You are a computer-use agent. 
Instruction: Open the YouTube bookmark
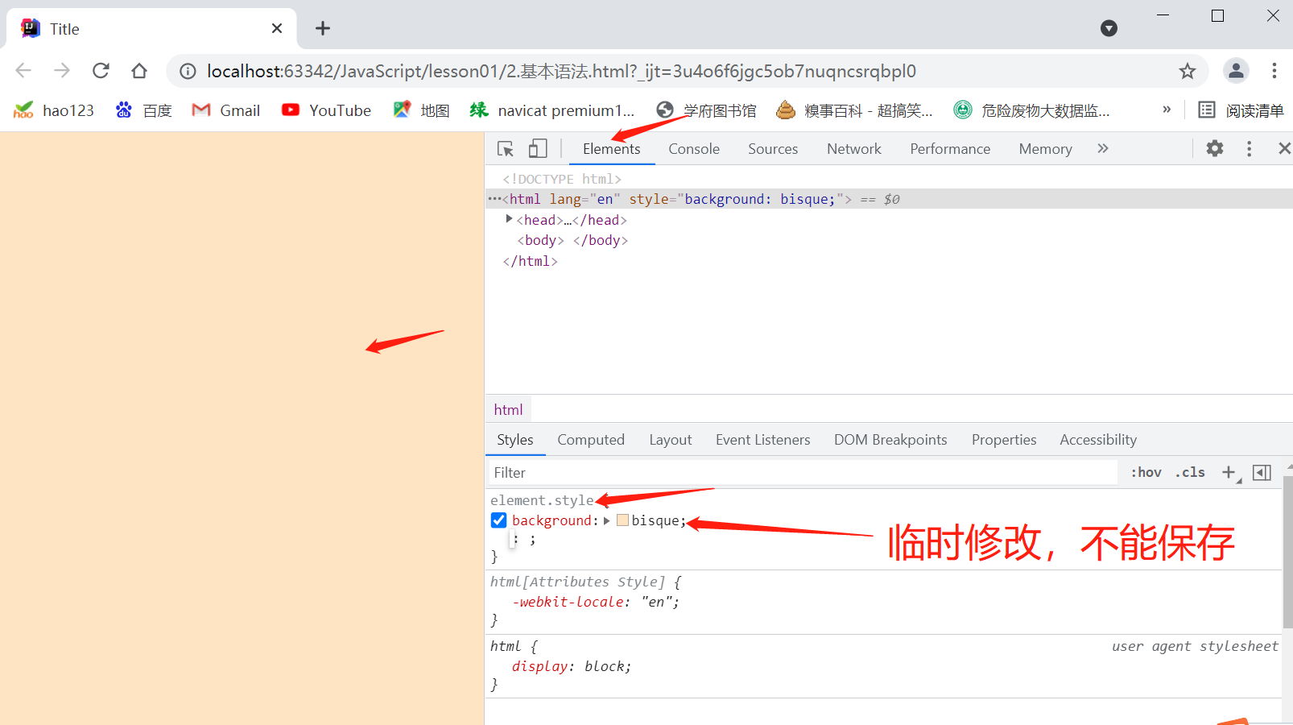click(326, 110)
